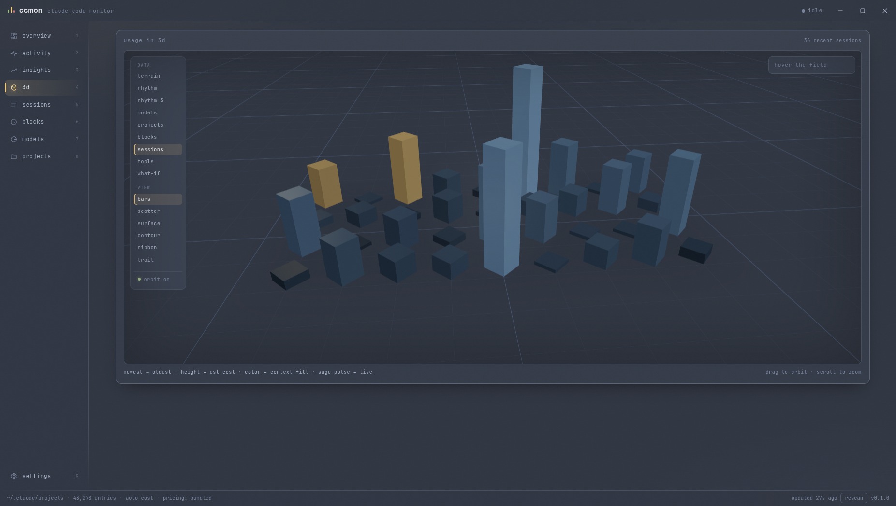
Task: Click the blocks clock icon in sidebar
Action: point(14,122)
